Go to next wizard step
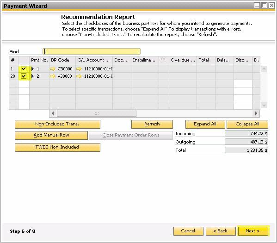The height and width of the screenshot is (243, 277). [253, 231]
